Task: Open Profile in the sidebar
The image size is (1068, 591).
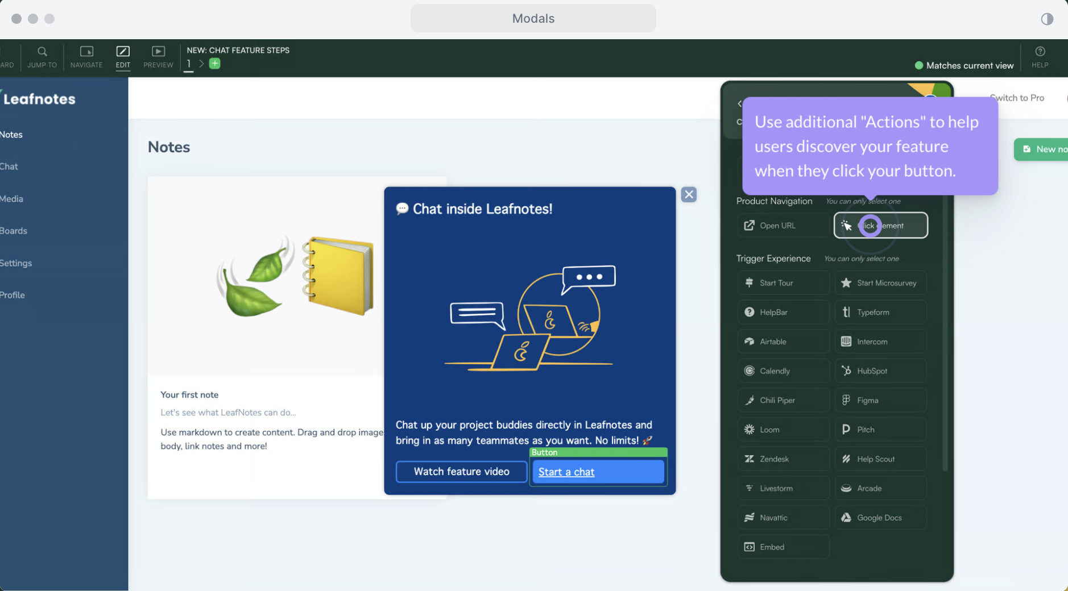Action: [x=13, y=295]
